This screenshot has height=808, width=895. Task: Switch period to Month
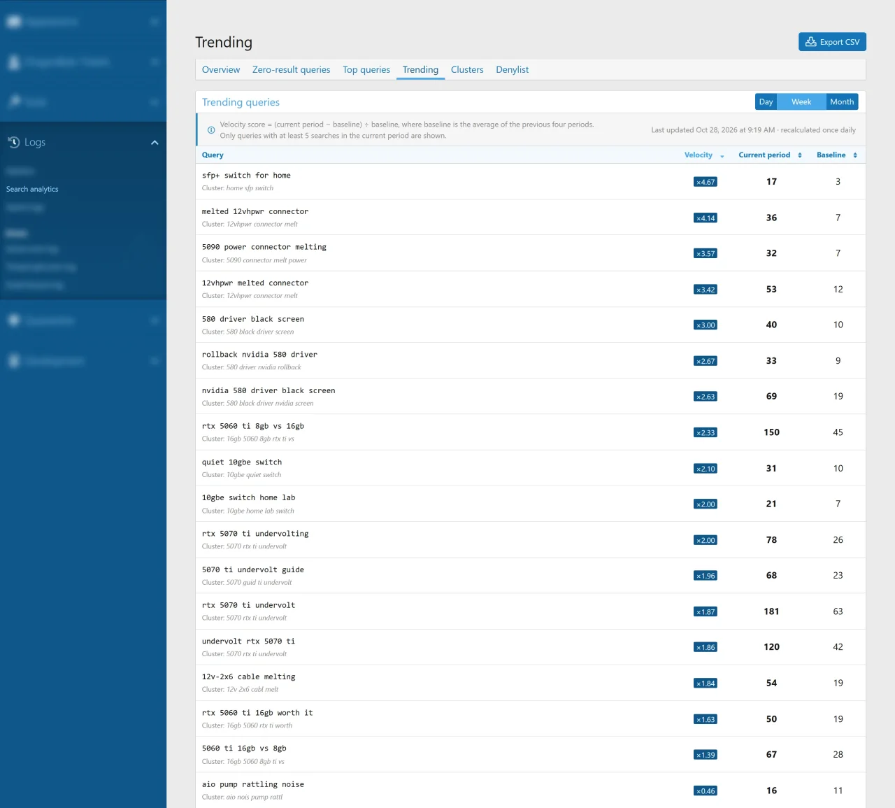click(842, 102)
